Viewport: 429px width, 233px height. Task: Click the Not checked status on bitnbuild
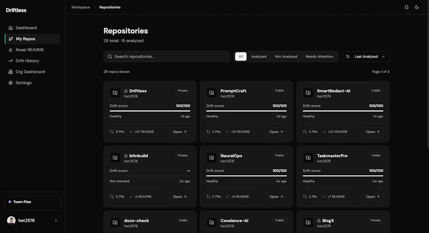(x=120, y=181)
